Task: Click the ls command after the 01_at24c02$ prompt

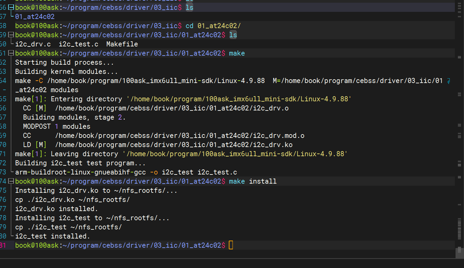Action: [233, 35]
